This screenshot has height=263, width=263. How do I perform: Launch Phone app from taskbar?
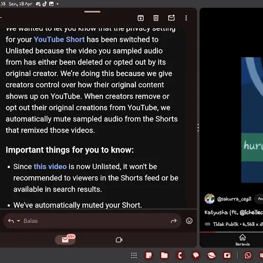(180, 255)
